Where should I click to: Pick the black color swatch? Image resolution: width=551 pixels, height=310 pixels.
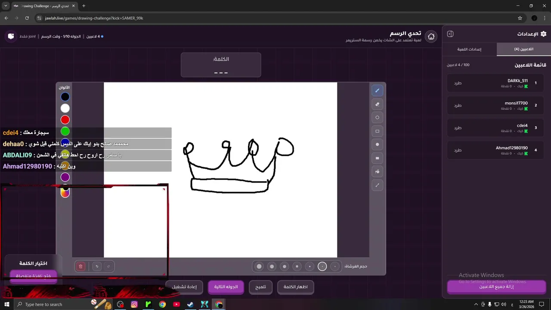65,97
